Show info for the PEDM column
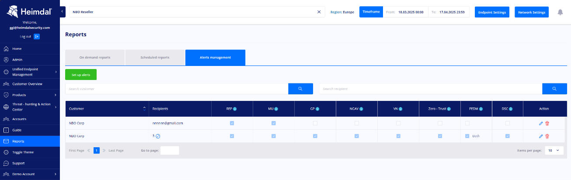This screenshot has height=180, width=571. 480,109
